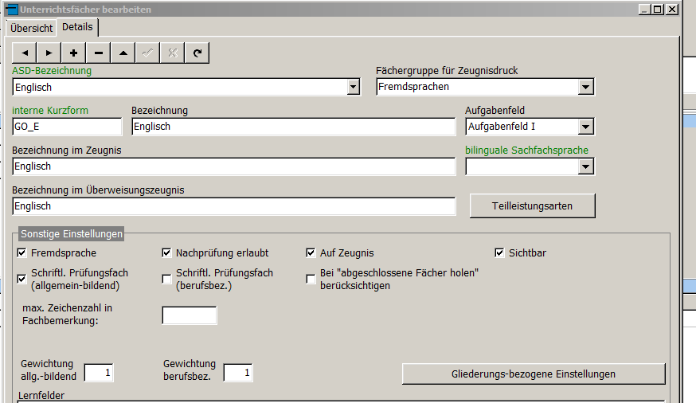The height and width of the screenshot is (403, 696).
Task: Click Bezeichnung im Zeugnis field
Action: (x=234, y=166)
